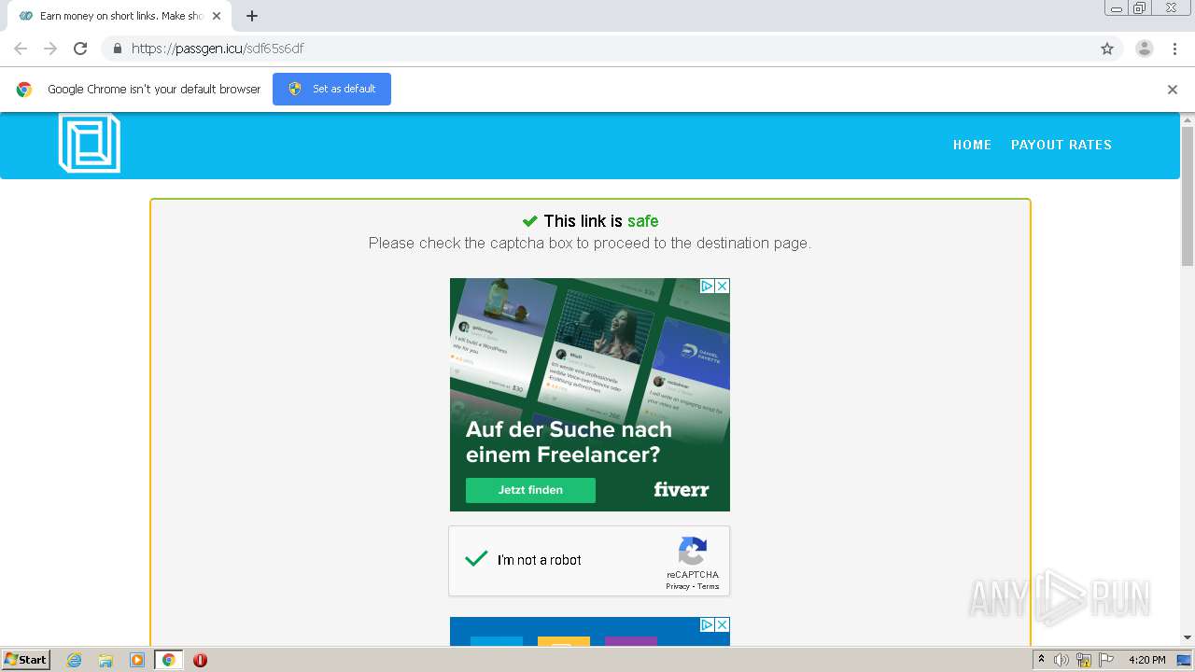This screenshot has width=1195, height=672.
Task: Open the reCAPTCHA Terms link
Action: (709, 586)
